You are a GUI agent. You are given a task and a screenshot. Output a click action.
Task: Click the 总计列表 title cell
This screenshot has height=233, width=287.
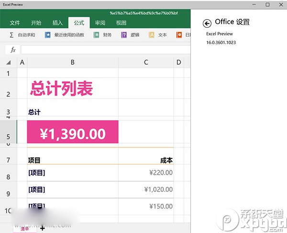(73, 89)
